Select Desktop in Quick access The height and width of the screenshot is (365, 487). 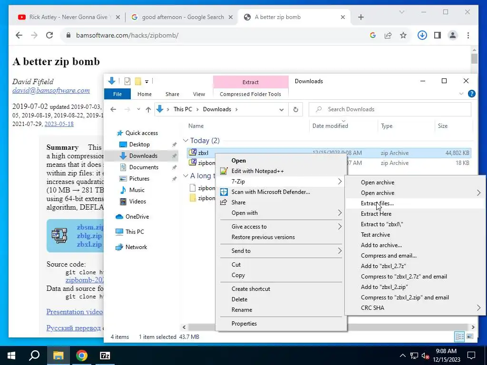[139, 144]
